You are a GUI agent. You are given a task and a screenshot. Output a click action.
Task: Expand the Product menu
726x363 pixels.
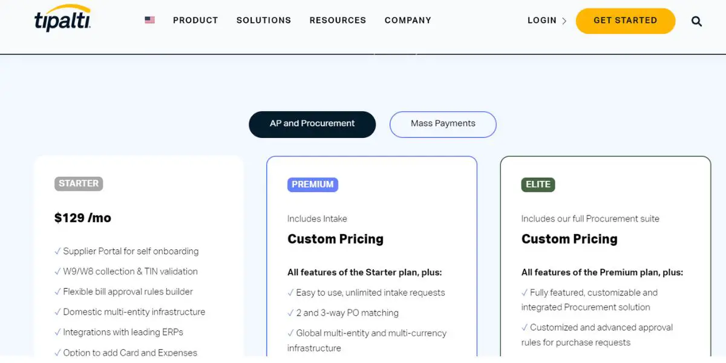[195, 21]
